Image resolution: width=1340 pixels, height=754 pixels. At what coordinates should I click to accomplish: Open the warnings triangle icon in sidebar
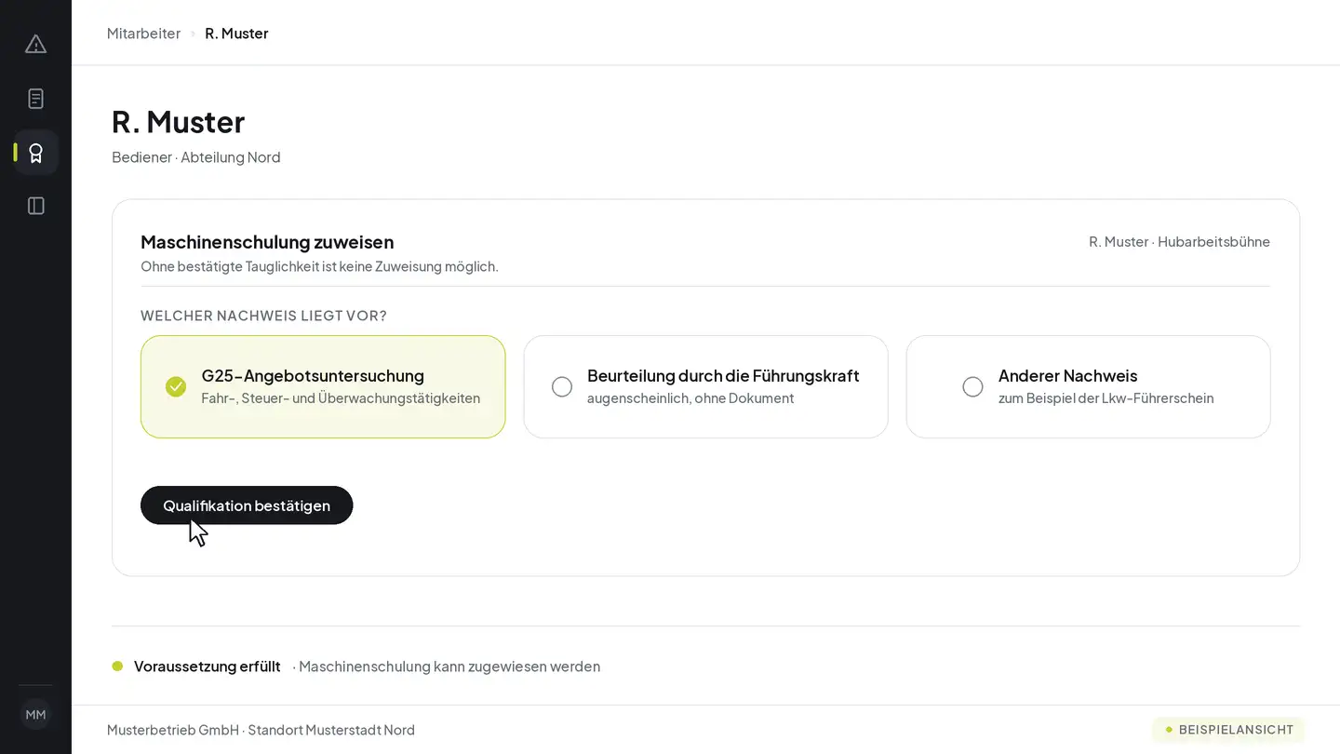(x=35, y=44)
